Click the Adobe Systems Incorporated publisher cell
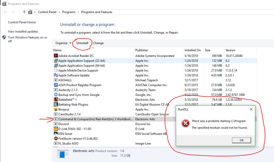Image resolution: width=274 pixels, height=162 pixels. [x=155, y=56]
